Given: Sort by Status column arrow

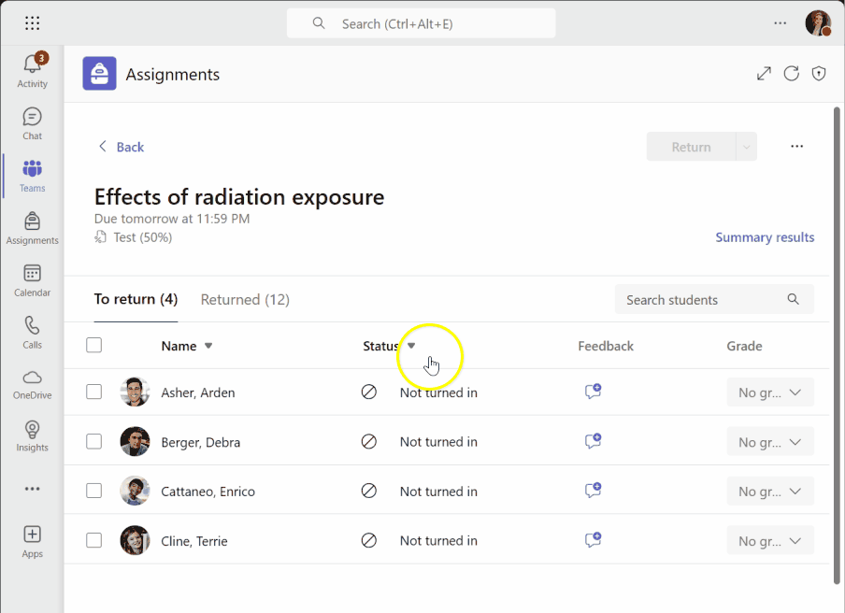Looking at the screenshot, I should point(411,346).
